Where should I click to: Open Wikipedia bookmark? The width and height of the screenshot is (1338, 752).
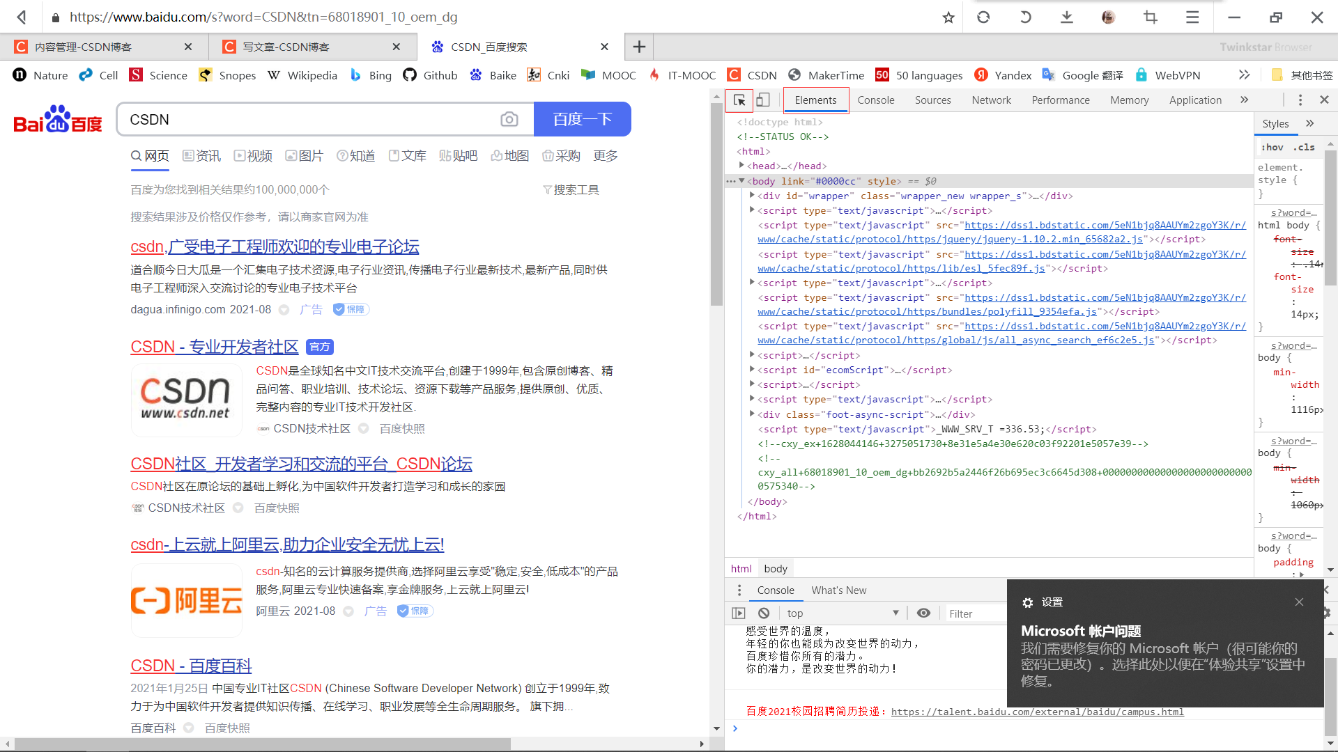(302, 75)
